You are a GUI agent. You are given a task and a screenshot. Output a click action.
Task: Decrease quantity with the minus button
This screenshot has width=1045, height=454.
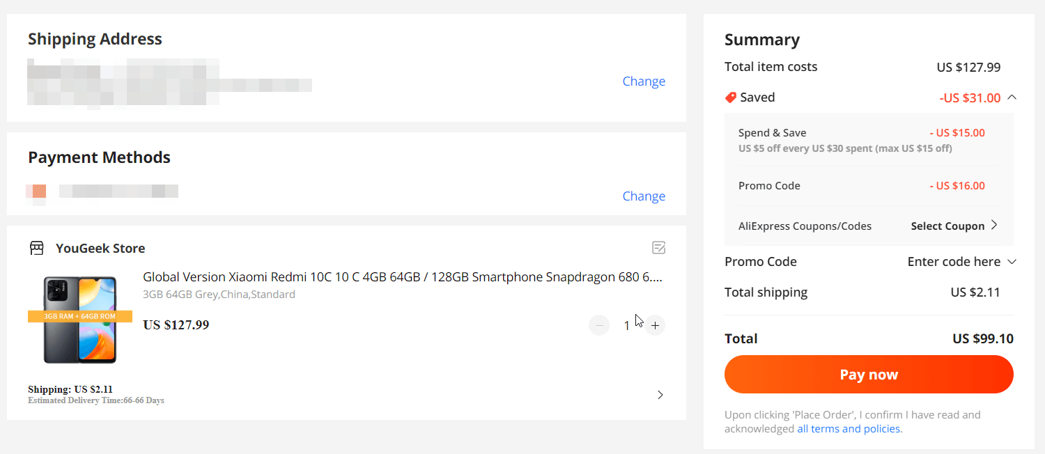click(x=599, y=325)
